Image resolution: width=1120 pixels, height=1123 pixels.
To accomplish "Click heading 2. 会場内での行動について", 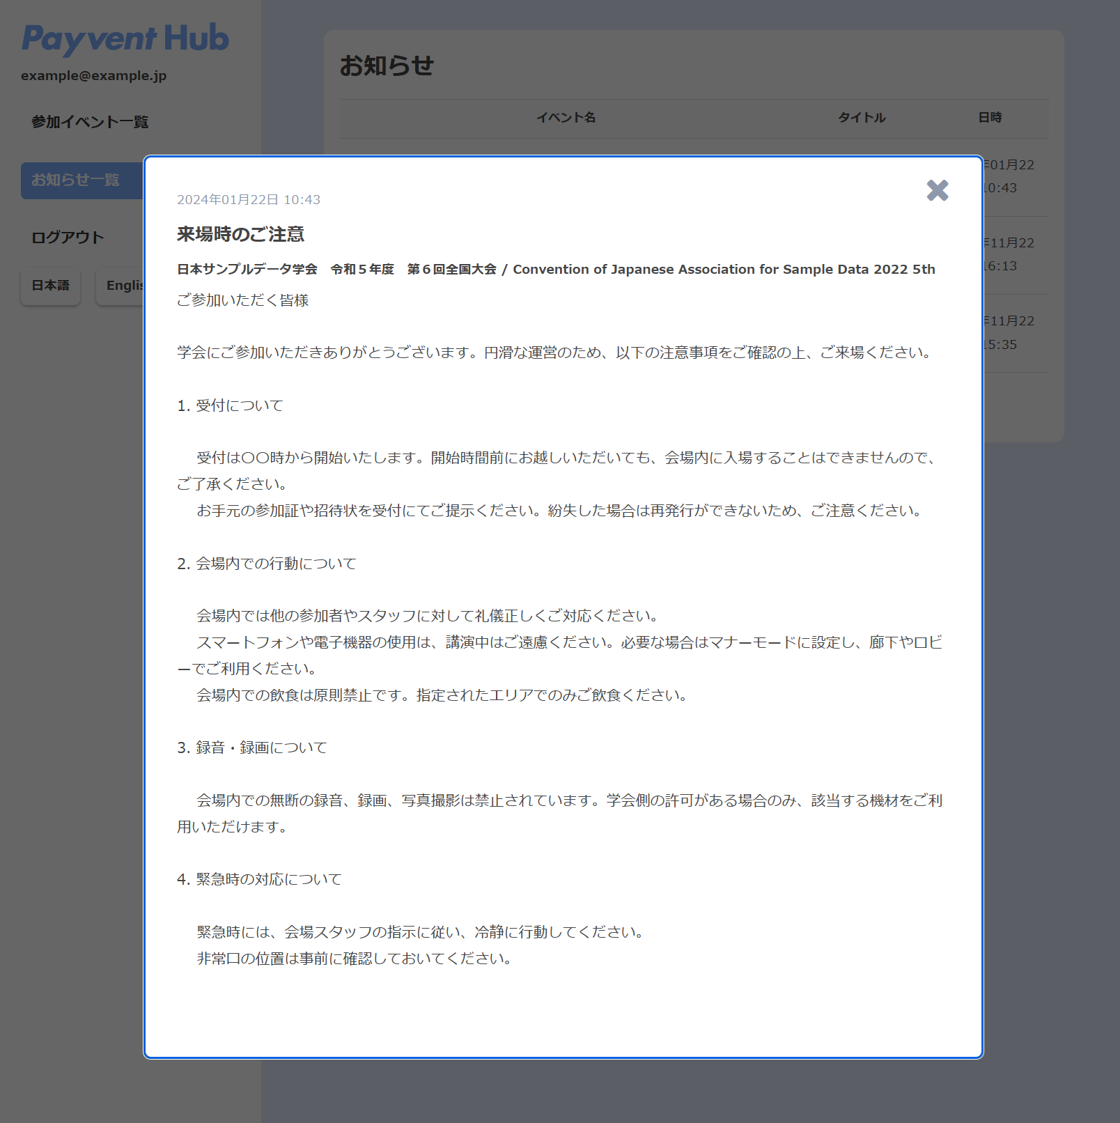I will 267,564.
